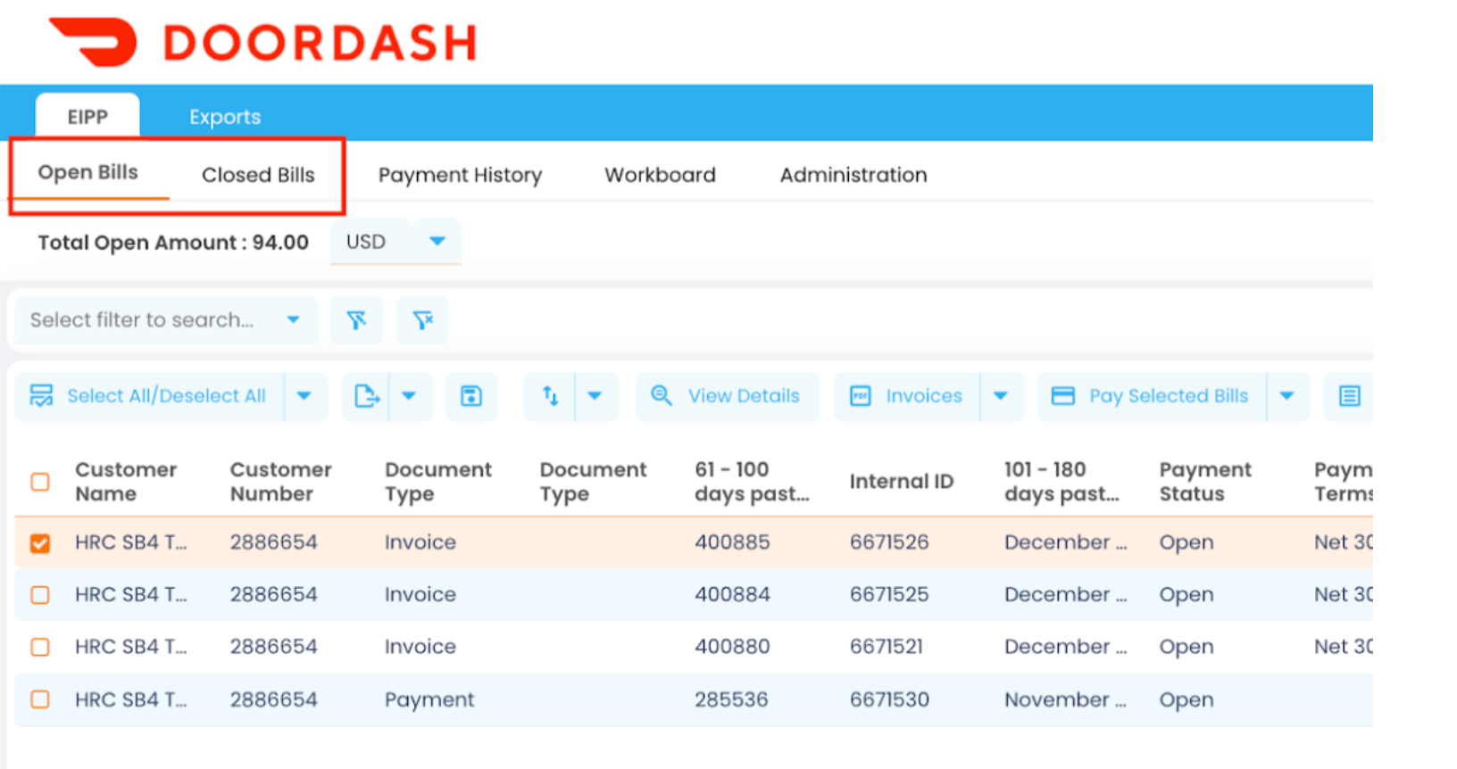Click the DoorDash logo
This screenshot has height=769, width=1457.
262,42
